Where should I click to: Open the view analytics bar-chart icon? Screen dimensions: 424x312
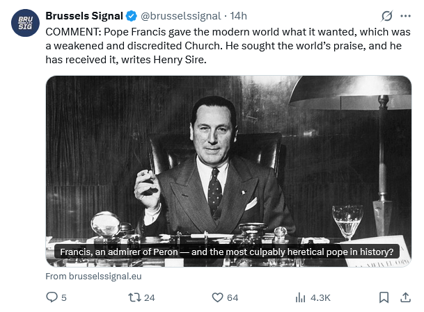click(x=301, y=297)
